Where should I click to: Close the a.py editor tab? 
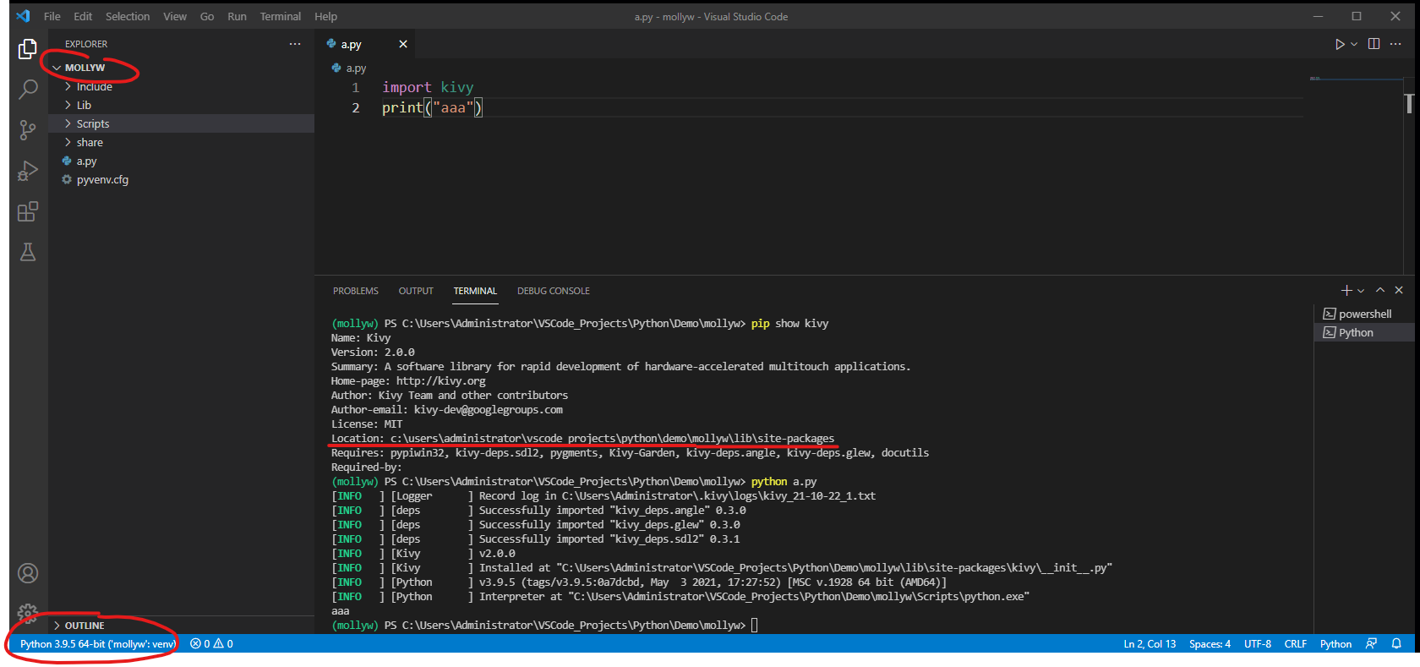pos(403,44)
